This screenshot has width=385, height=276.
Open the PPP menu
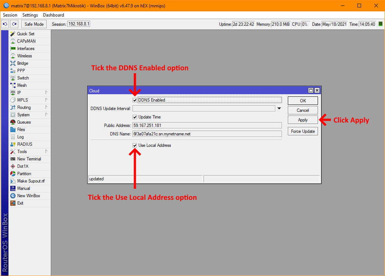click(x=29, y=71)
